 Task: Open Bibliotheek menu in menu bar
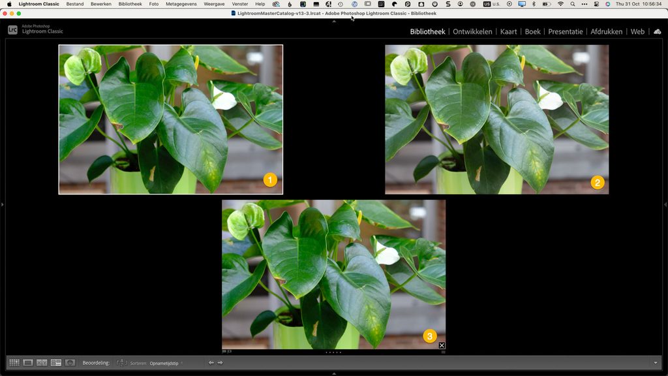coord(130,4)
